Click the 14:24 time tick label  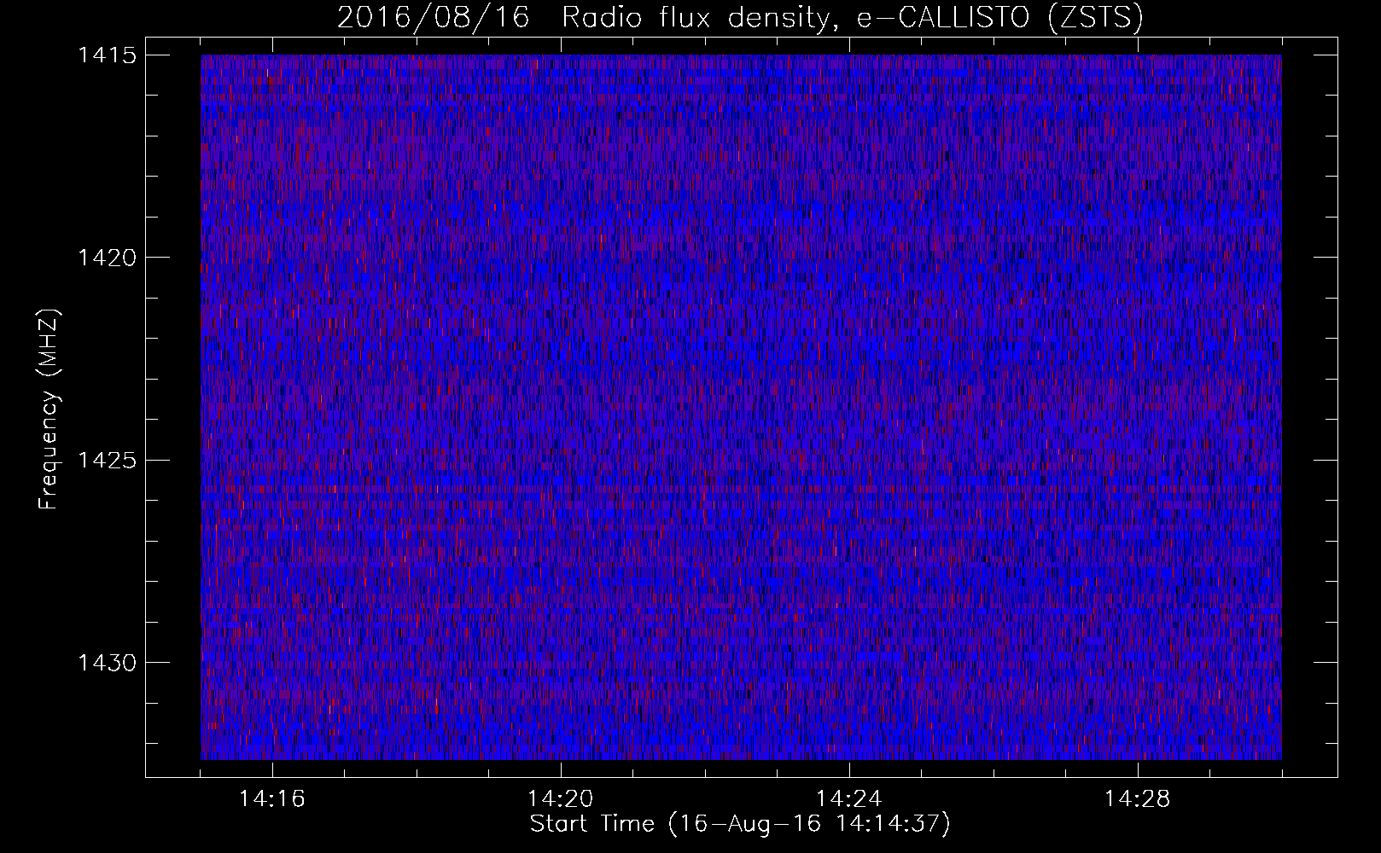tap(849, 799)
